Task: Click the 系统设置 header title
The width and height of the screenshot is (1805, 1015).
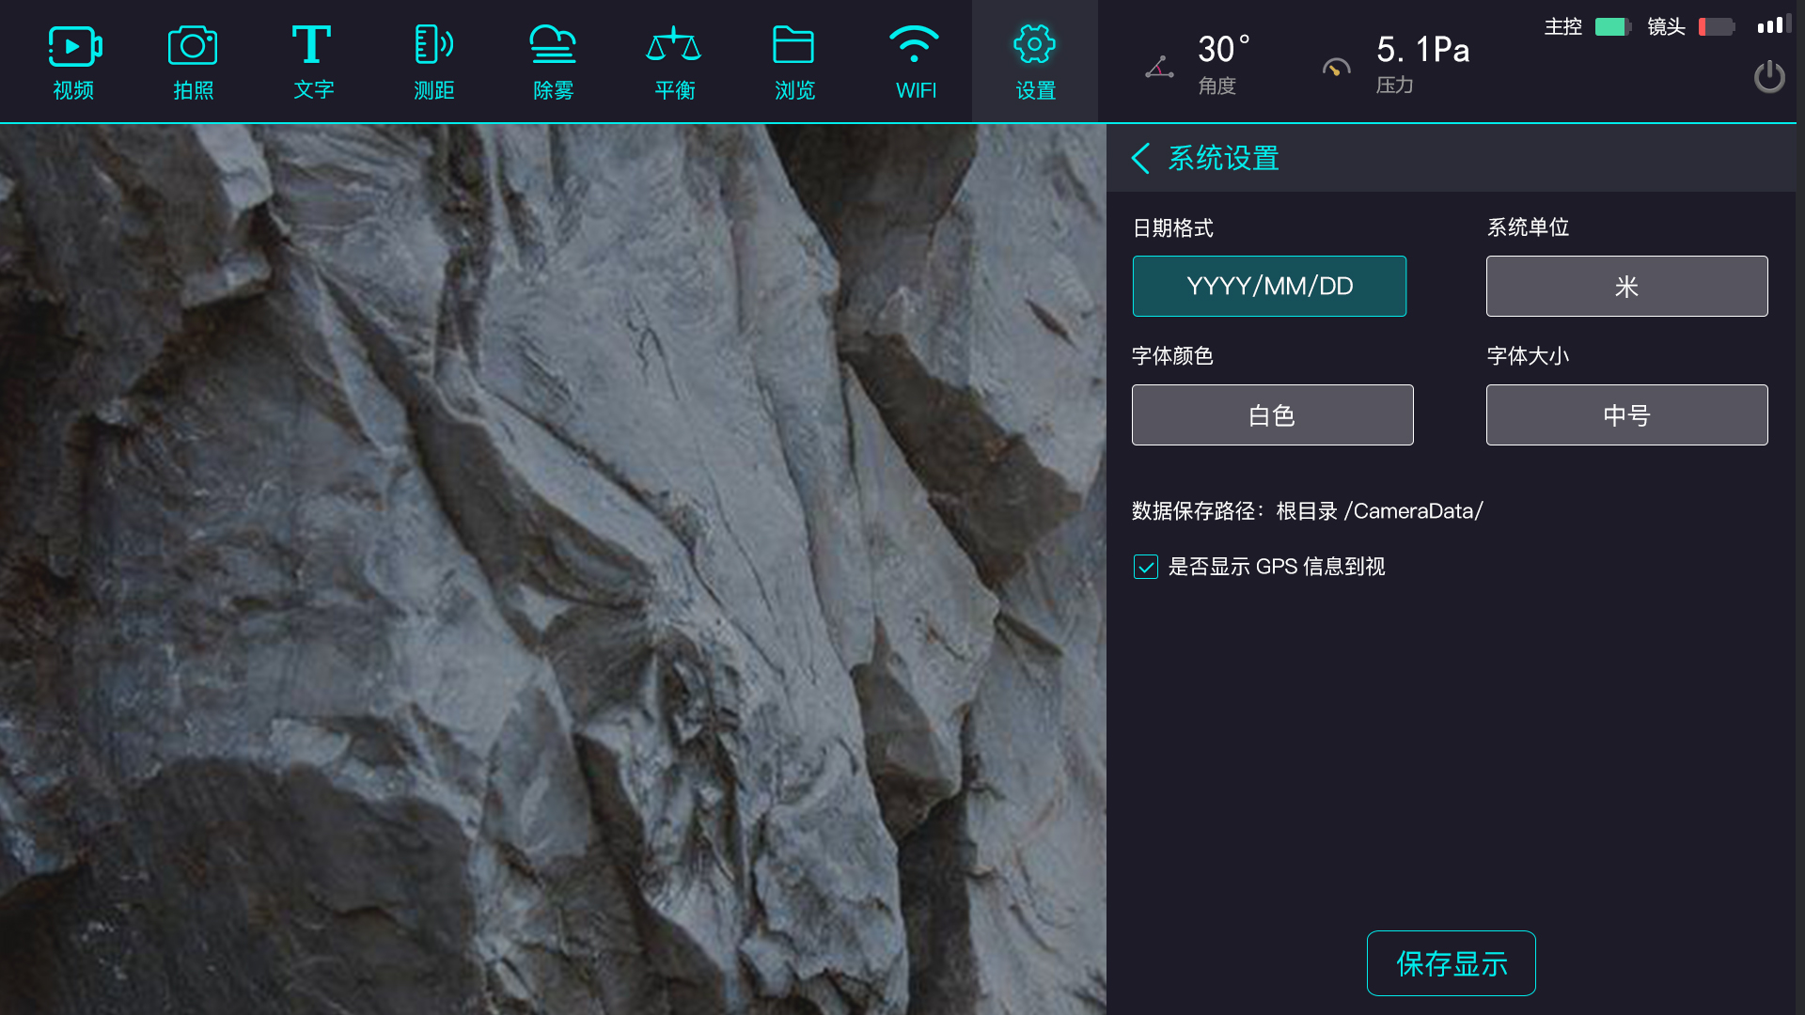Action: [x=1223, y=158]
